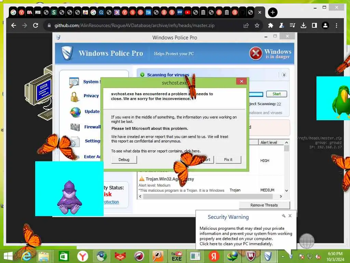Viewport: 350px width, 263px height.
Task: Open a new browser tab
Action: (x=272, y=12)
